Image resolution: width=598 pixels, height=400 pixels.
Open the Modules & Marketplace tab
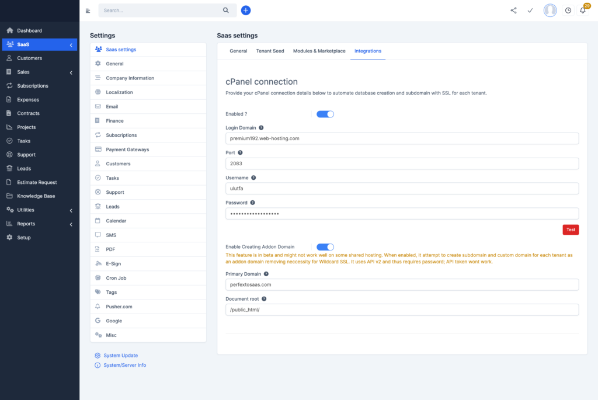(x=319, y=51)
